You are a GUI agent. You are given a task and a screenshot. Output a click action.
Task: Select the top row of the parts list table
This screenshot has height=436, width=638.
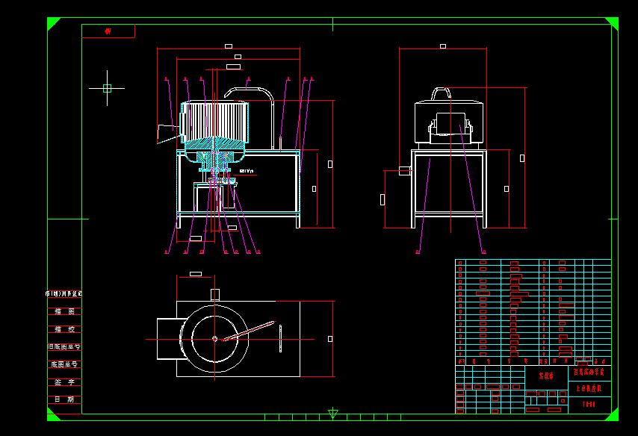point(523,264)
